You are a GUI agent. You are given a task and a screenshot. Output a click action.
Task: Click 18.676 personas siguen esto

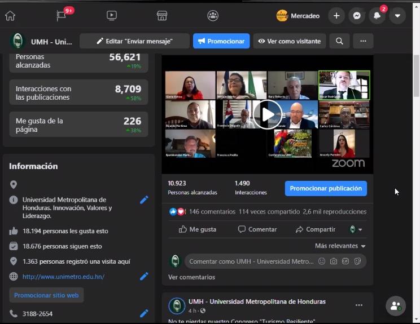pyautogui.click(x=62, y=246)
